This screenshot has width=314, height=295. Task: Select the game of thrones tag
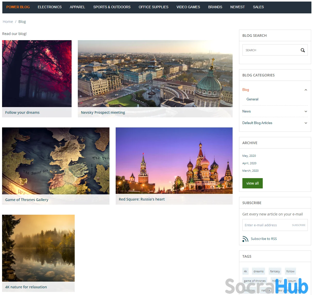[255, 281]
